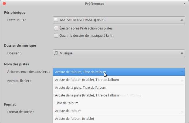Pick Artiste de la piste, Titre de l'album
This screenshot has width=189, height=123.
(x=119, y=87)
